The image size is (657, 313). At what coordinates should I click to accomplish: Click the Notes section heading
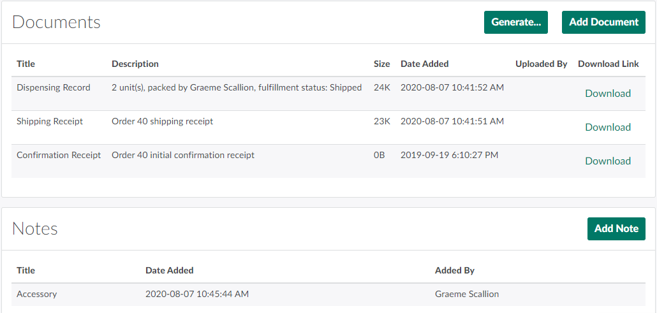[x=35, y=229]
